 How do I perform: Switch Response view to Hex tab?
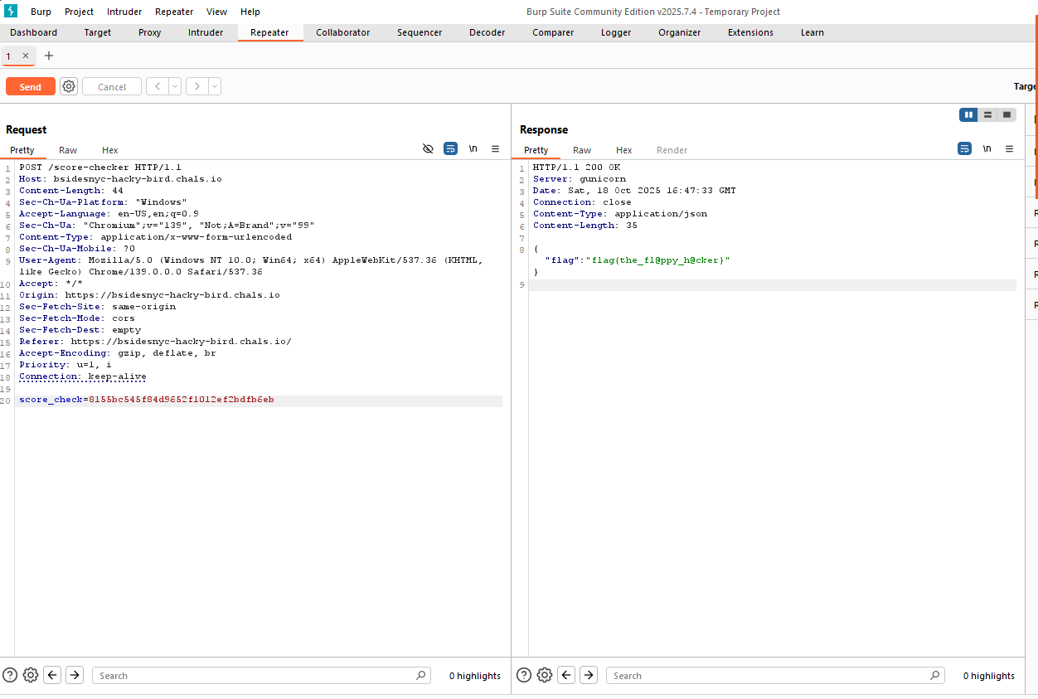[623, 150]
